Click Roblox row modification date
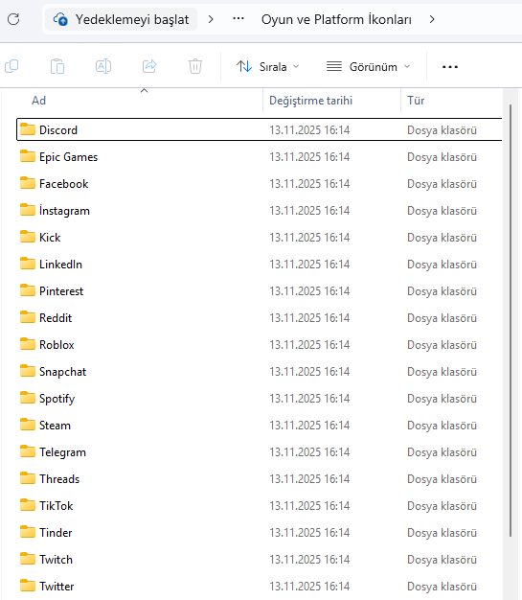 click(x=309, y=344)
